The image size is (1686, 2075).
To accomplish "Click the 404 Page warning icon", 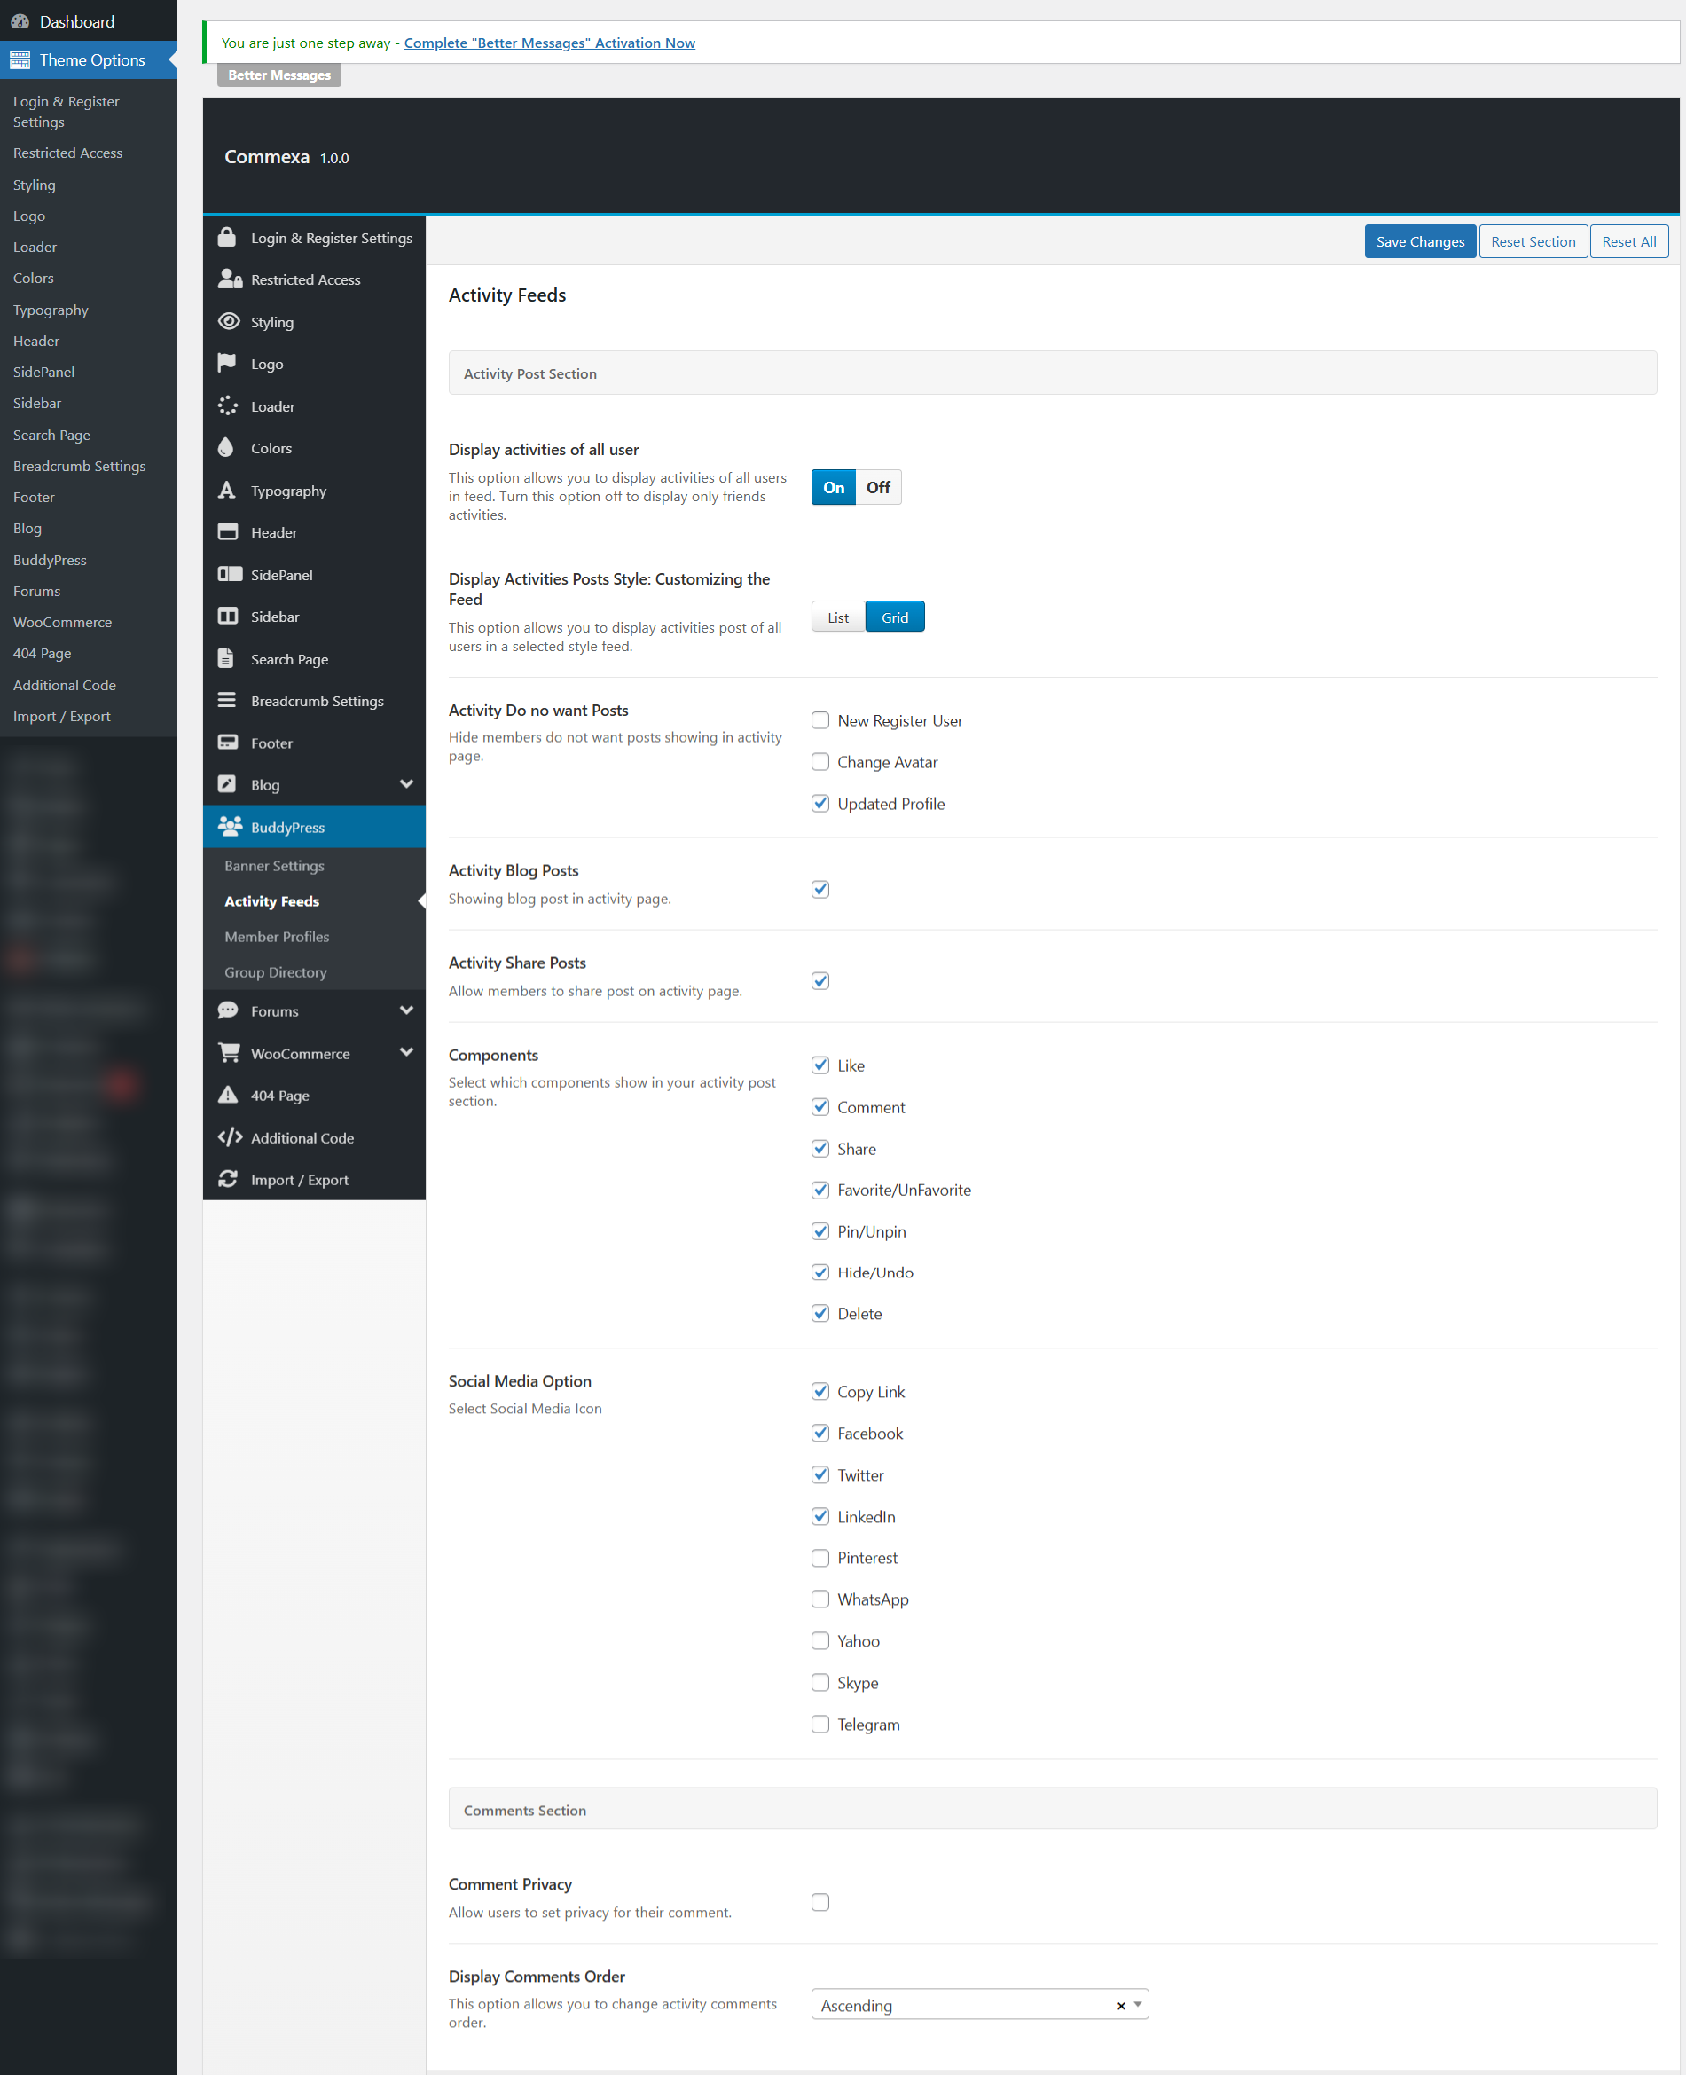I will tap(228, 1095).
